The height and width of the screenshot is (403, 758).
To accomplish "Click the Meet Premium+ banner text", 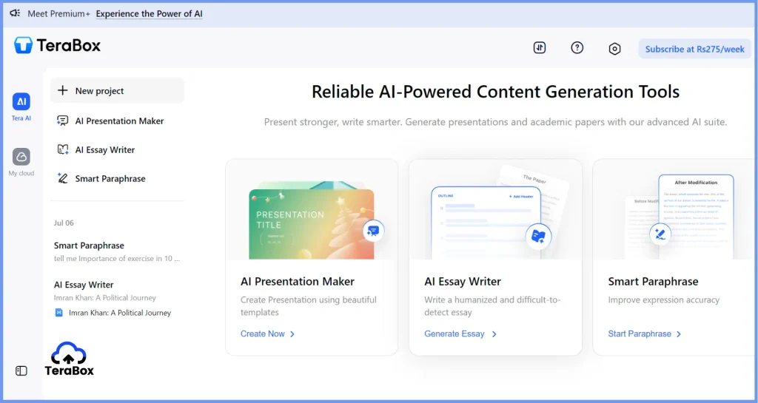I will tap(58, 13).
